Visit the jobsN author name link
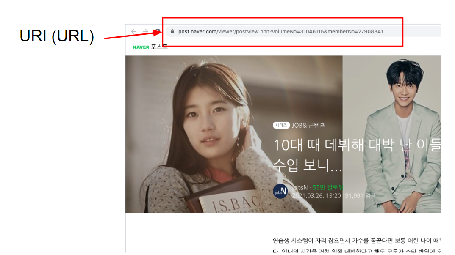The image size is (455, 255). tap(300, 187)
